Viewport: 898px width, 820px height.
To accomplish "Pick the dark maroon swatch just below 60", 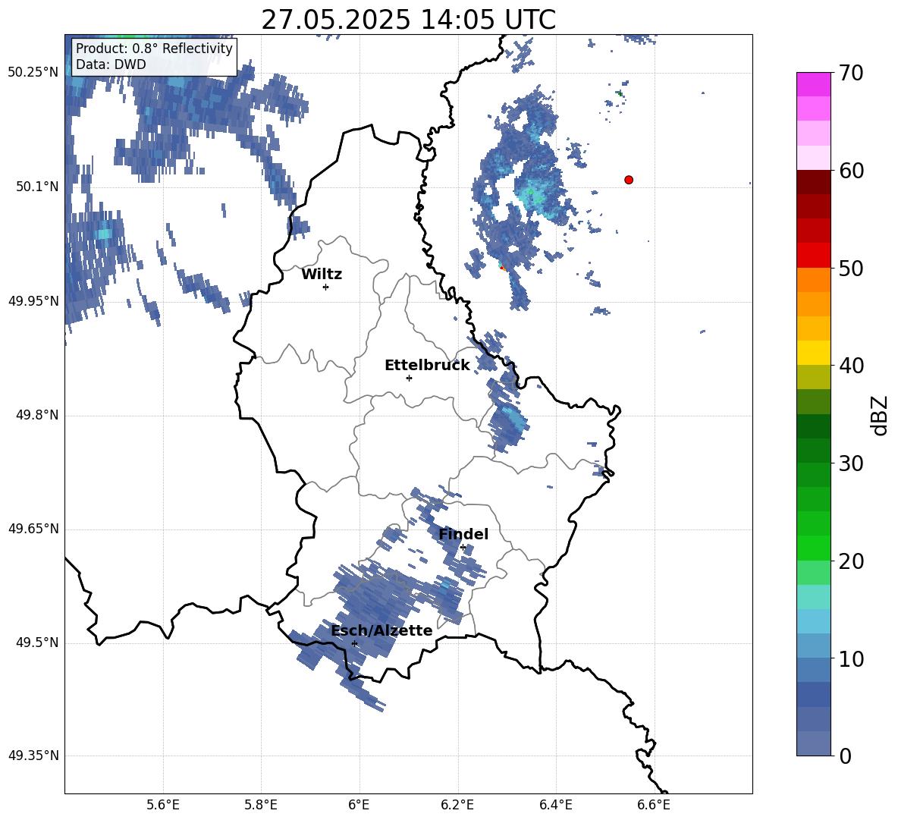I will [813, 182].
